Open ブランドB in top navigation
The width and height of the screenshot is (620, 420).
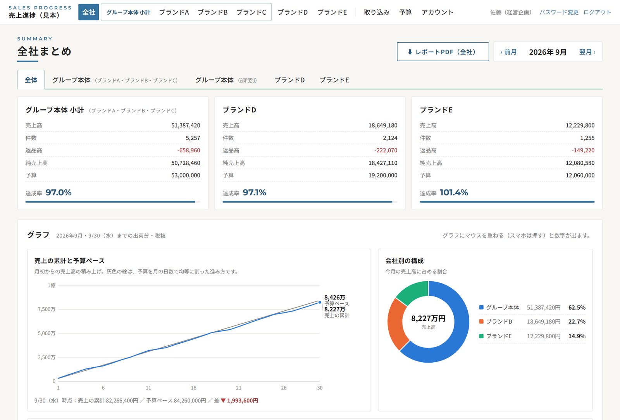tap(213, 12)
